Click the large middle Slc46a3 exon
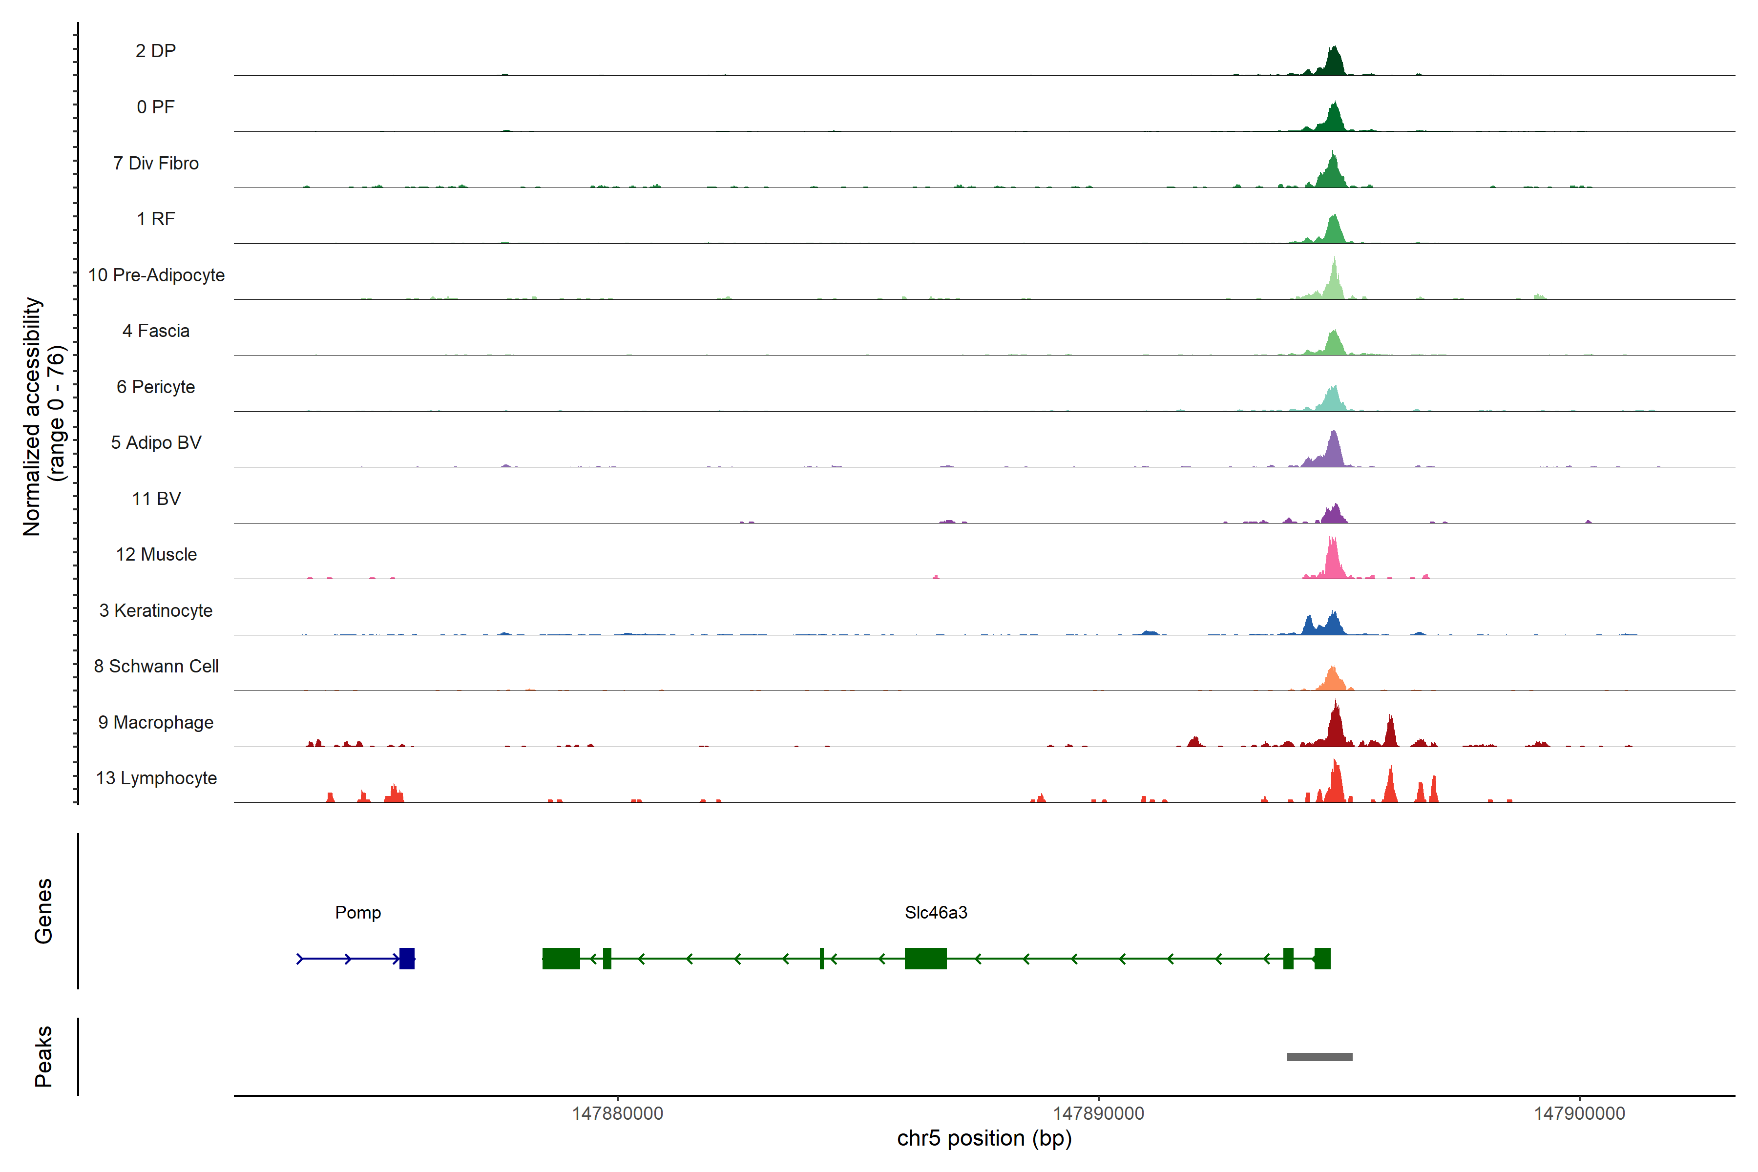 click(x=925, y=958)
